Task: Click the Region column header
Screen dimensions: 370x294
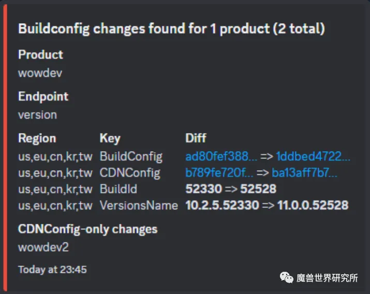Action: tap(37, 138)
